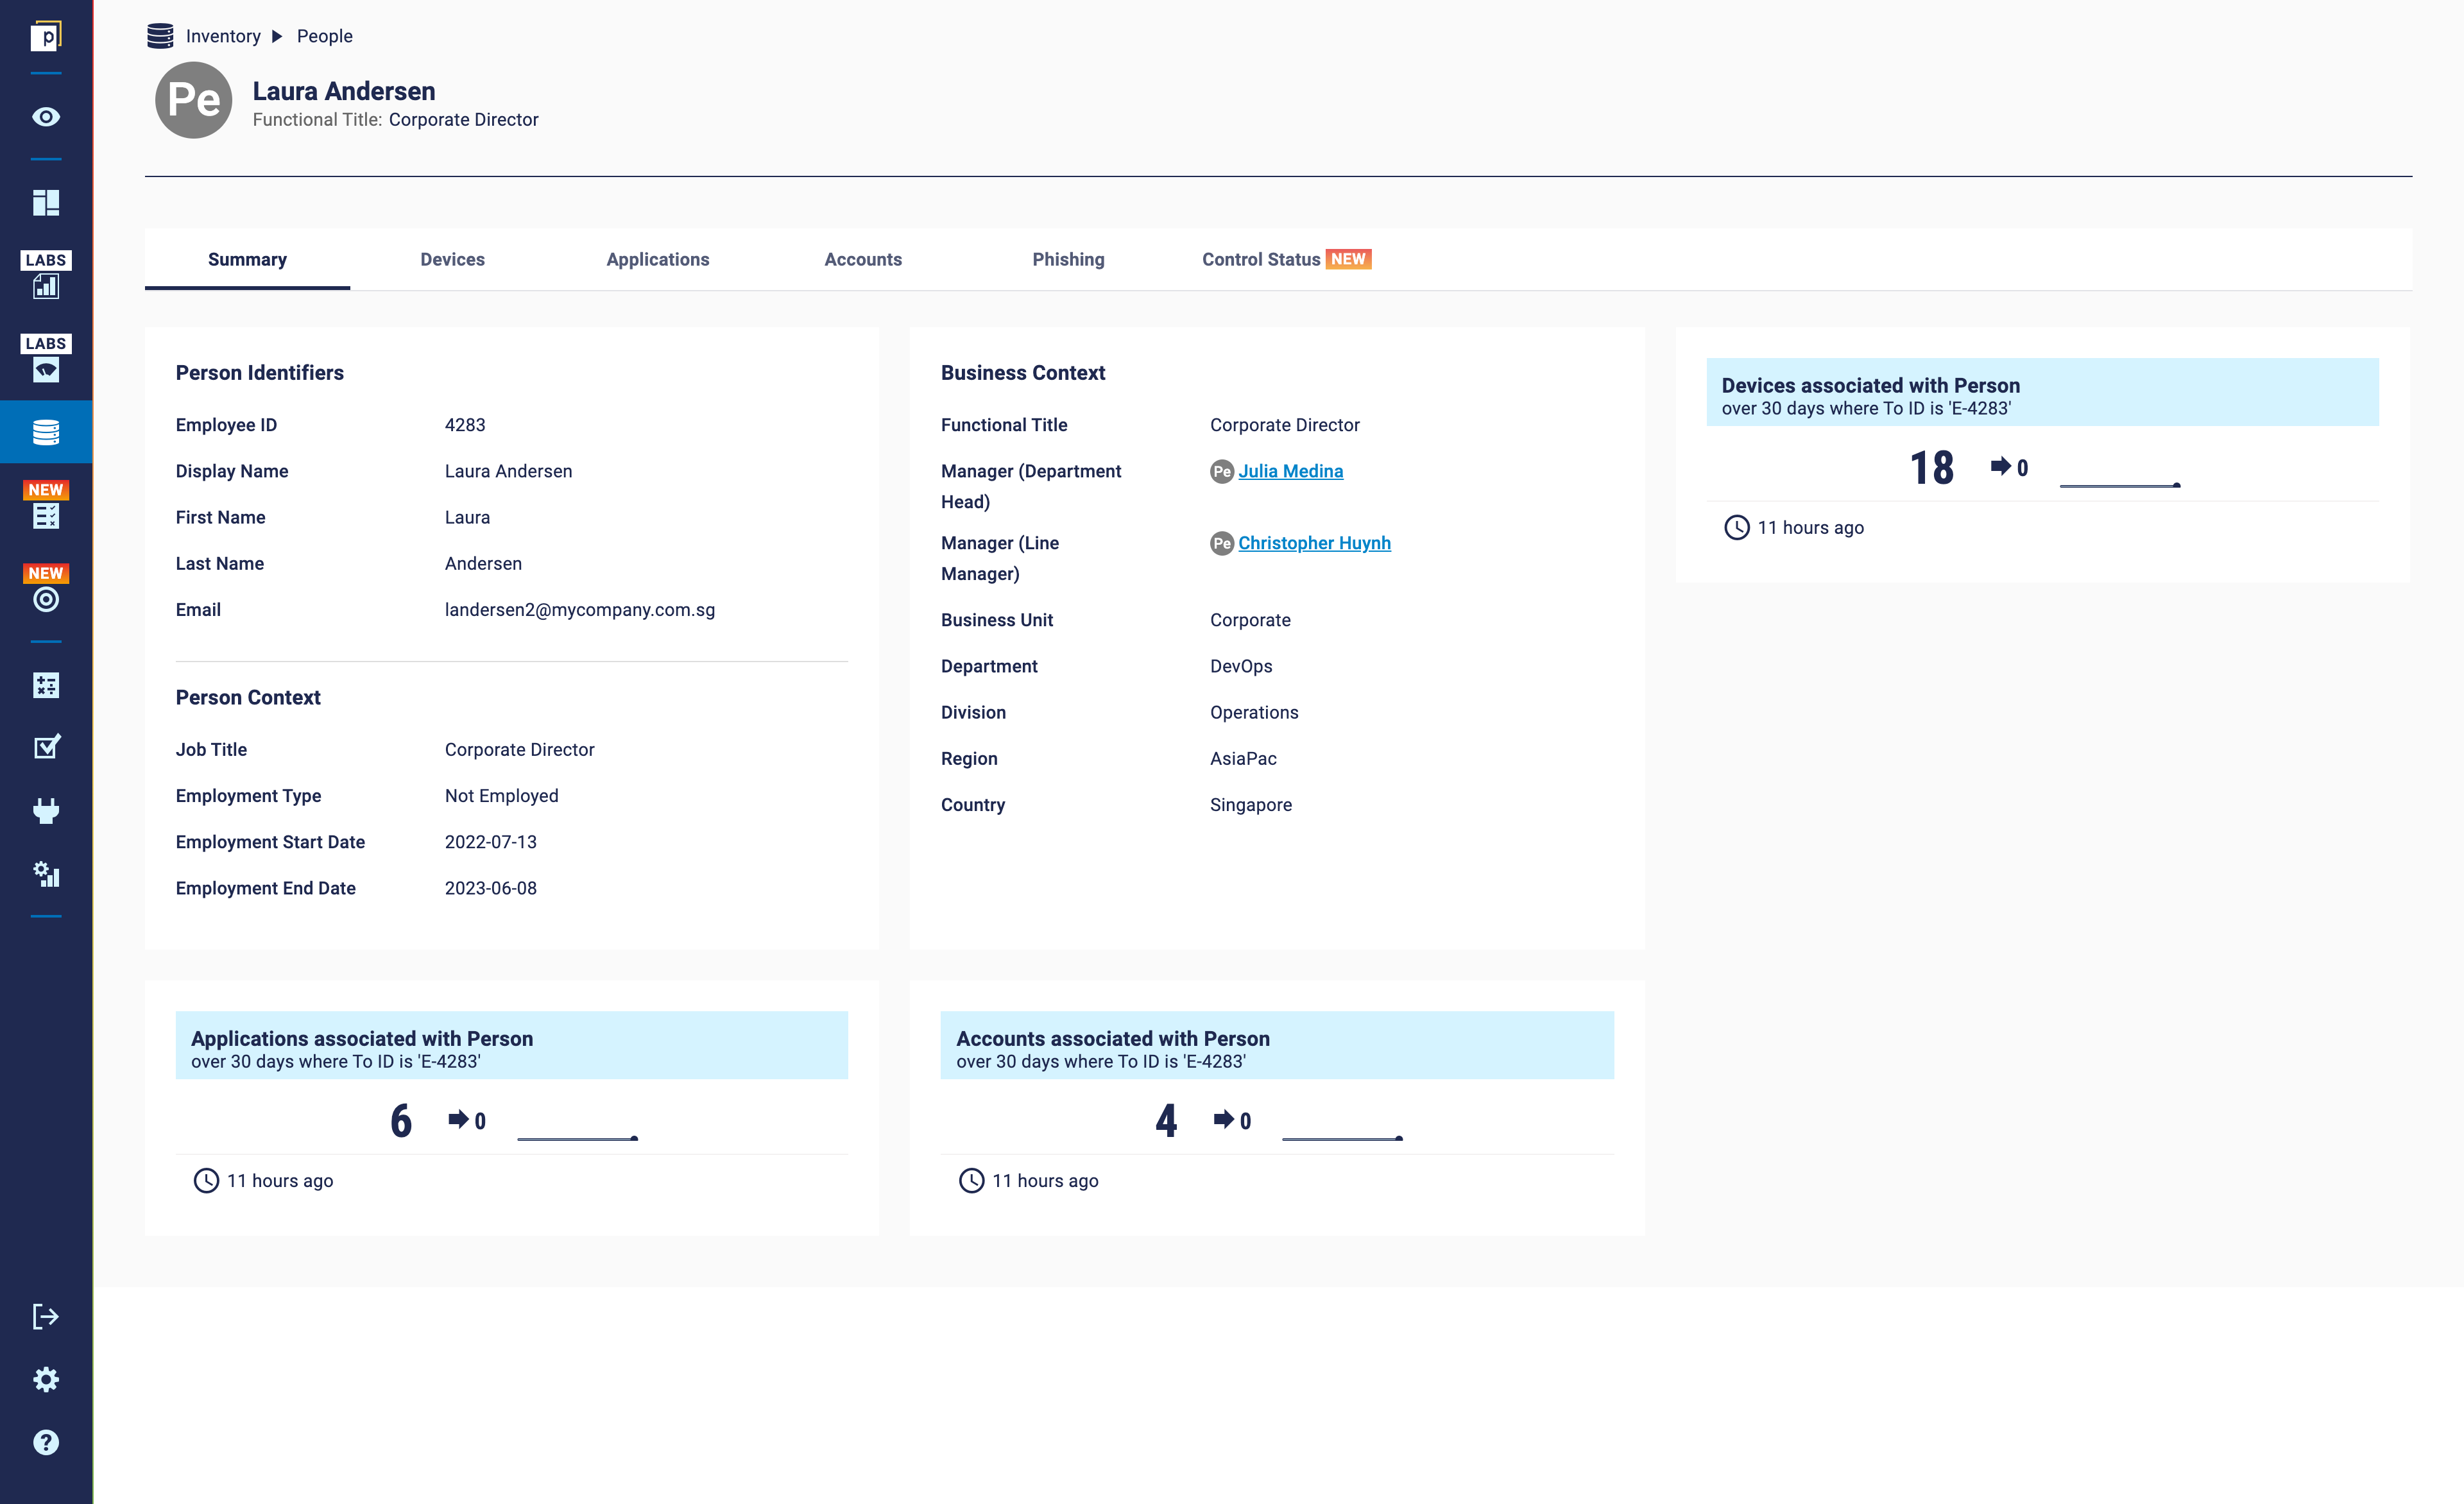The width and height of the screenshot is (2464, 1504).
Task: Select the Inventory database icon in sidebar
Action: [x=46, y=432]
